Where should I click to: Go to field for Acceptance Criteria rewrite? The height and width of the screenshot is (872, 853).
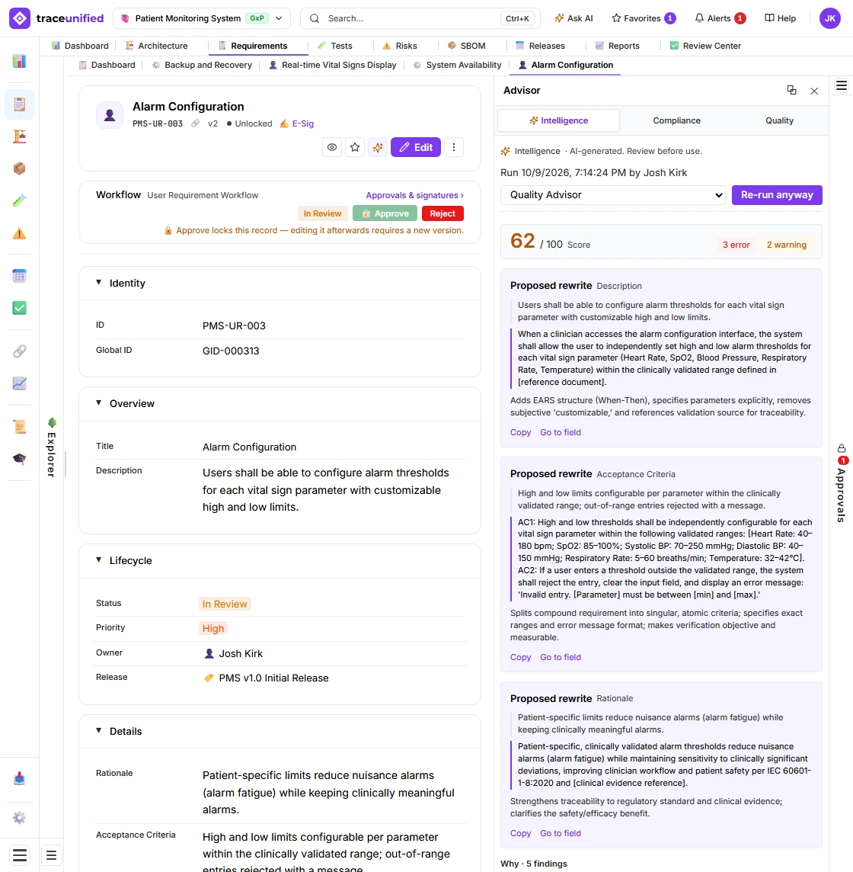560,657
